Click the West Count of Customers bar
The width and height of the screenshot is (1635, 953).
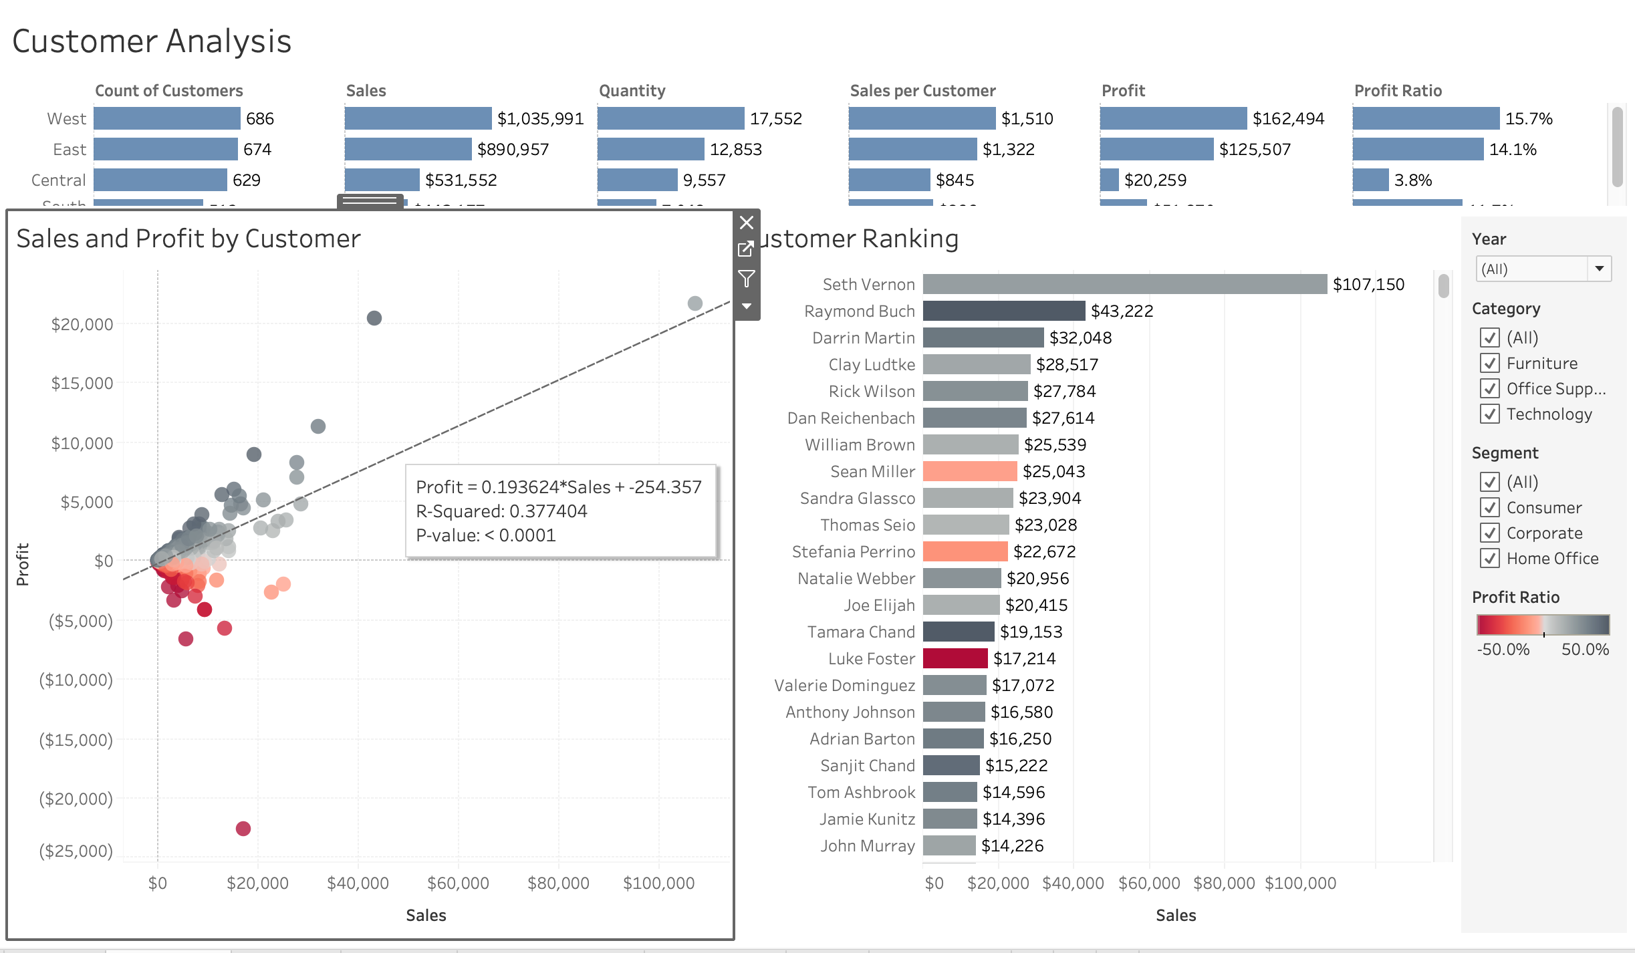coord(167,118)
